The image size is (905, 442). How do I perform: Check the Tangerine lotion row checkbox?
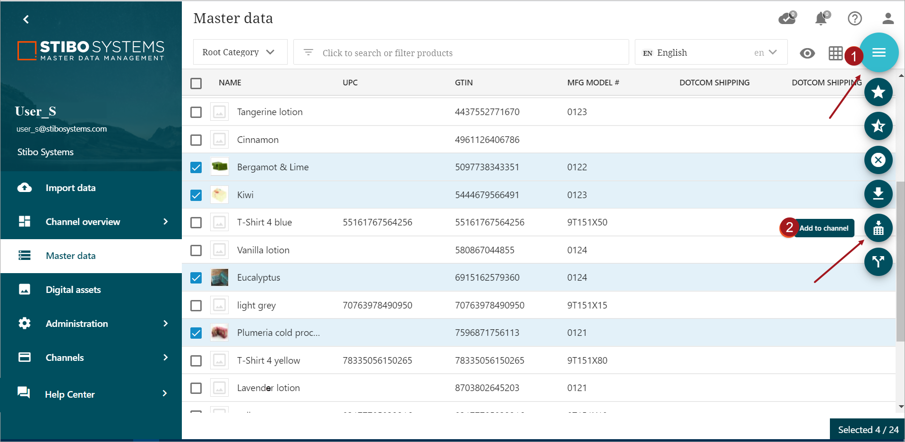(196, 112)
